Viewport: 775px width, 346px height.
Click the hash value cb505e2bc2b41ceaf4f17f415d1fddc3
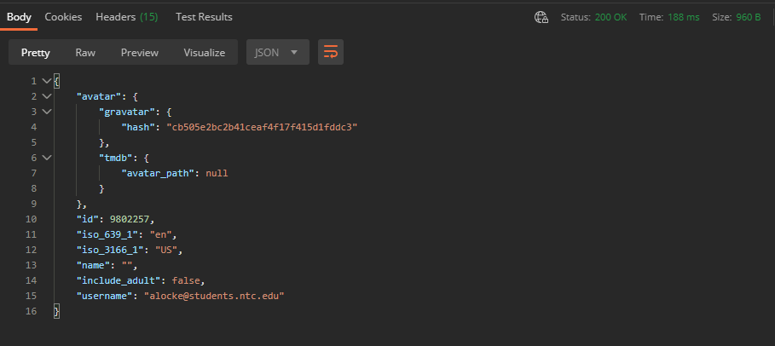pyautogui.click(x=262, y=127)
